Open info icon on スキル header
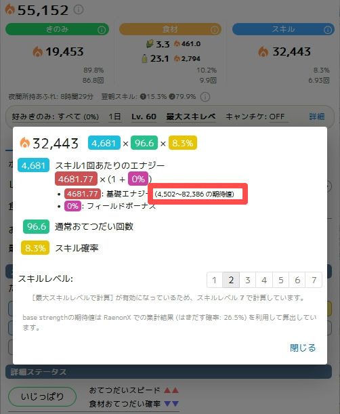 pos(328,30)
